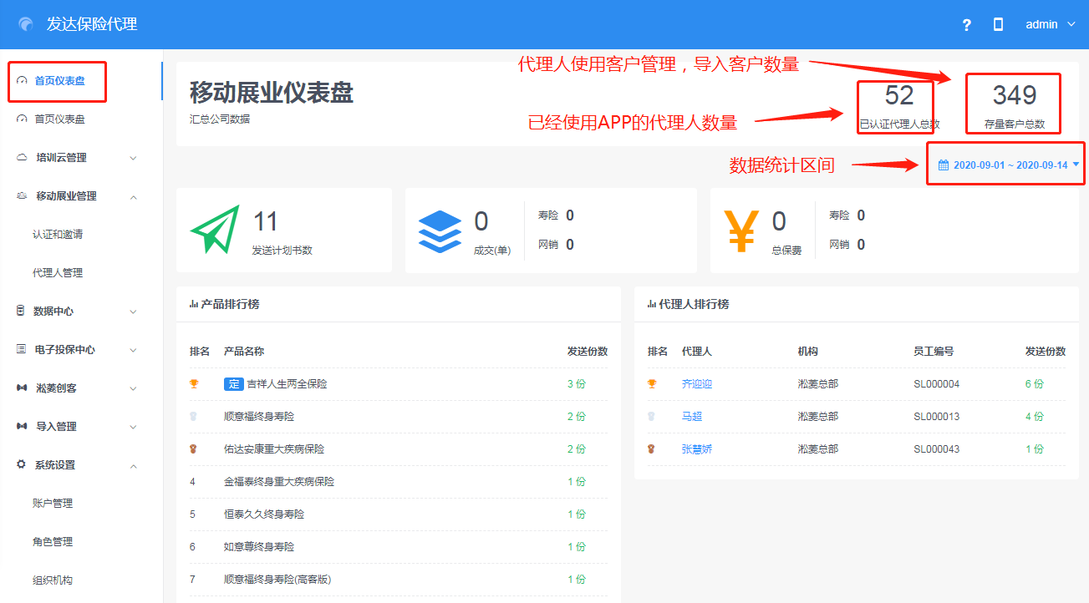
Task: Open the 2020-09-01 ~ 2020-09-14 date range picker
Action: click(x=1010, y=165)
